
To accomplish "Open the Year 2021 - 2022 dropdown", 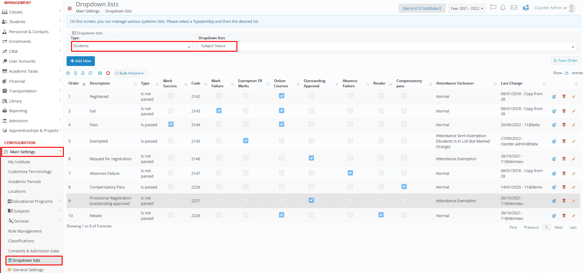I will point(467,8).
